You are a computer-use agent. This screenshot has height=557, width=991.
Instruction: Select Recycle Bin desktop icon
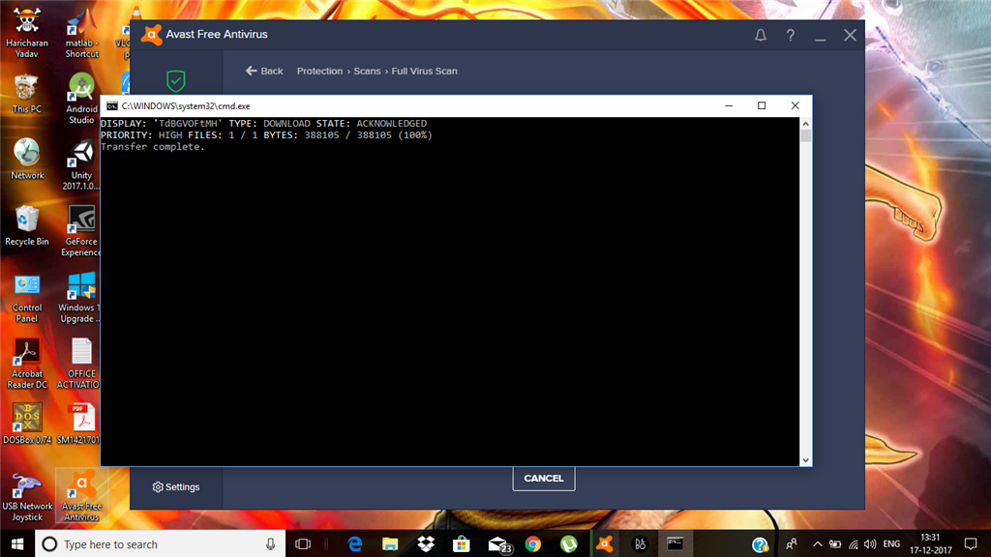26,225
